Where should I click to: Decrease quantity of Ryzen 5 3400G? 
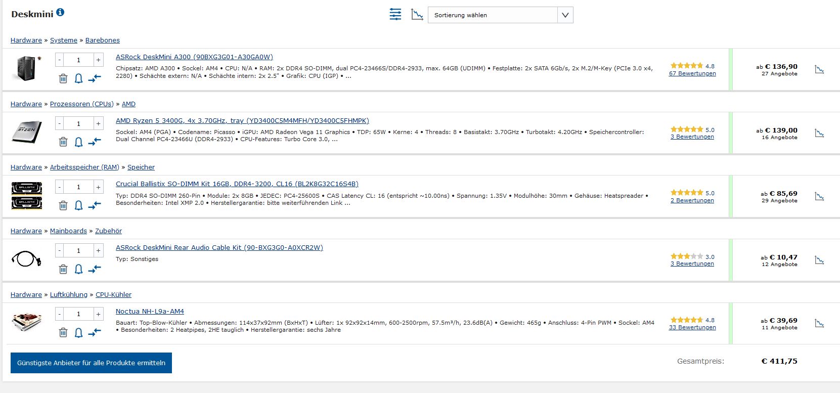coord(59,123)
